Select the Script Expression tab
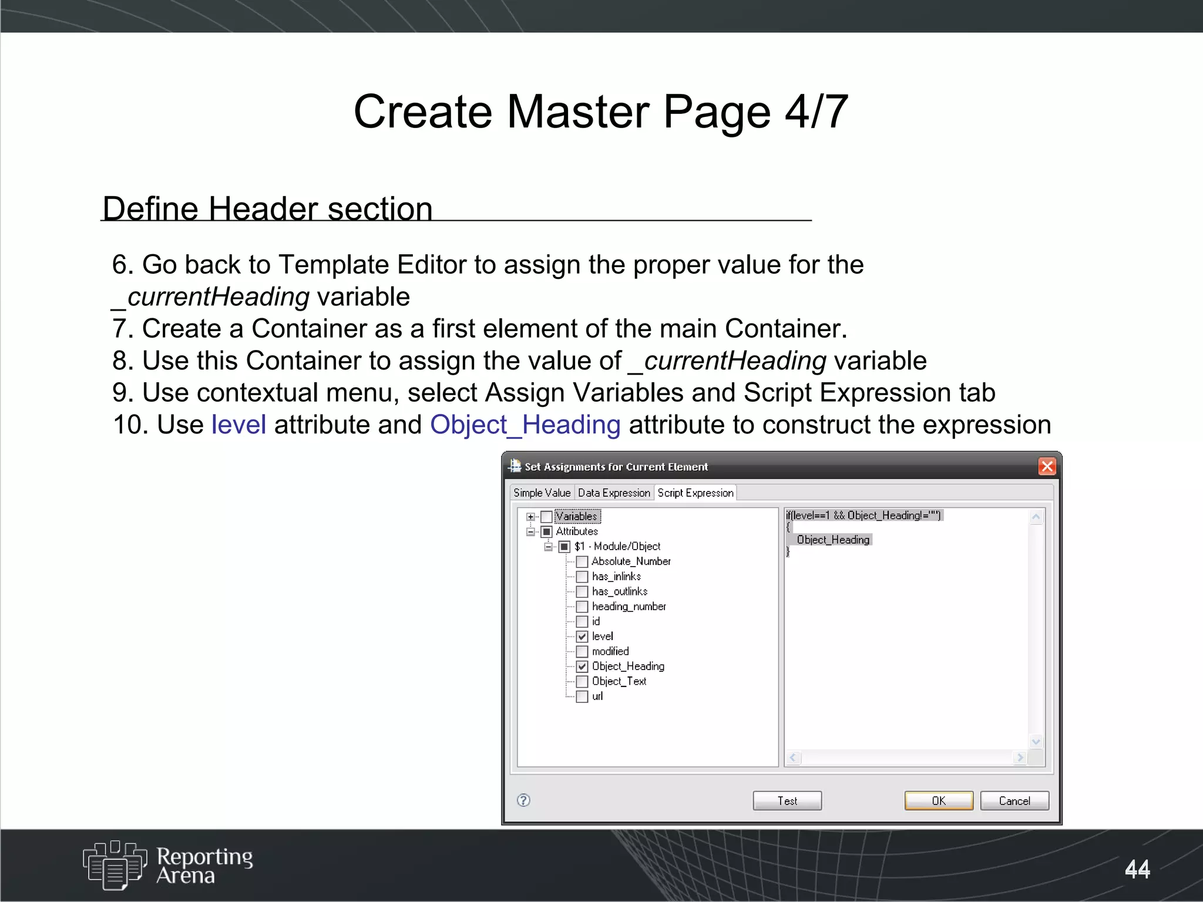1203x902 pixels. point(695,493)
